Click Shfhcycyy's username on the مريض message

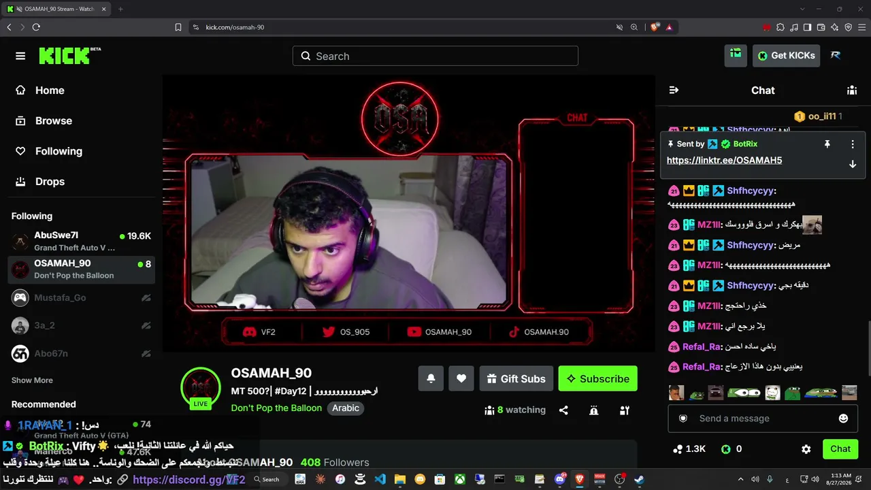tap(751, 245)
